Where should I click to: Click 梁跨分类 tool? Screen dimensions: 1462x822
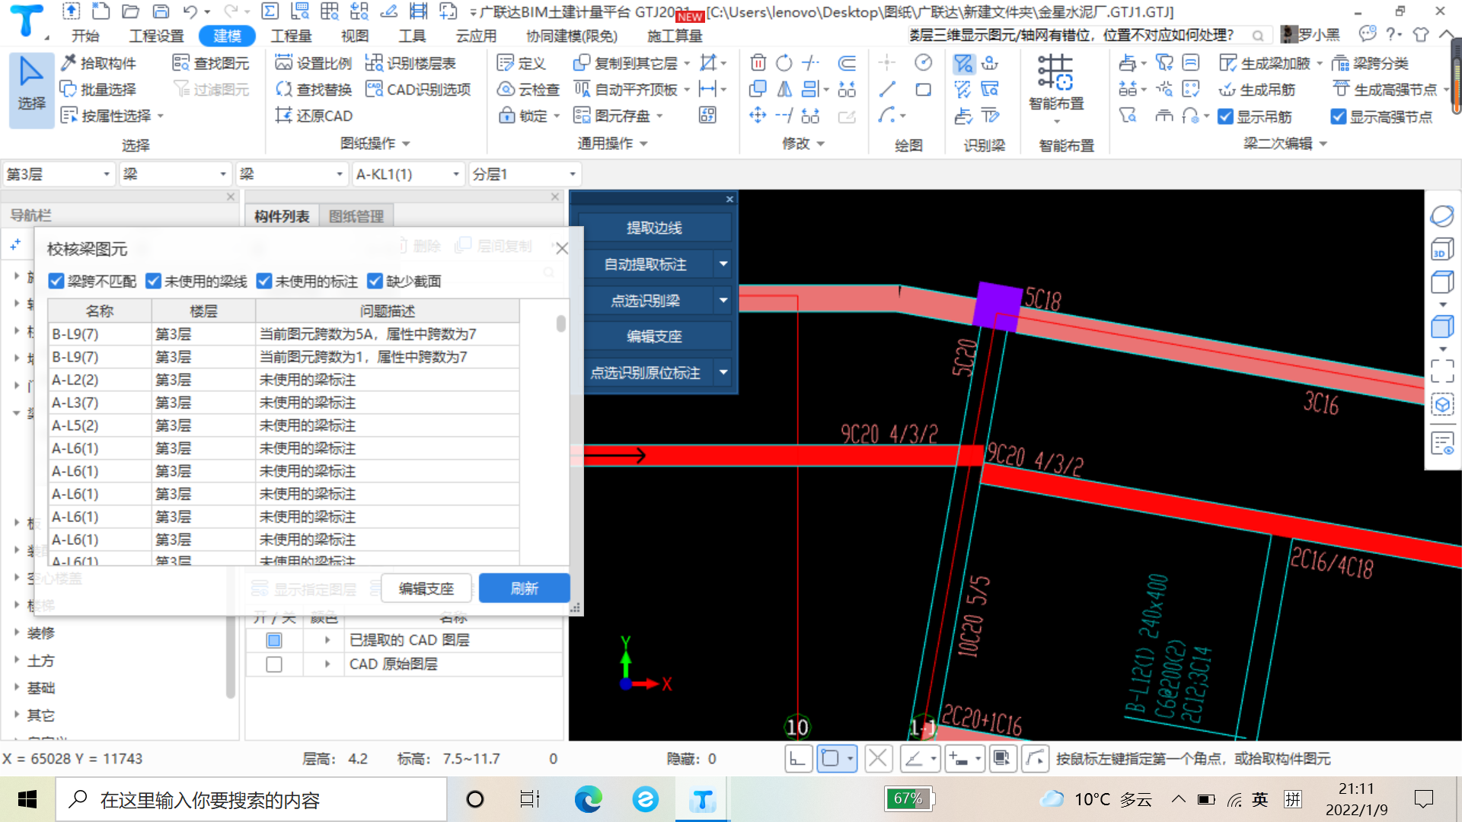[1371, 63]
